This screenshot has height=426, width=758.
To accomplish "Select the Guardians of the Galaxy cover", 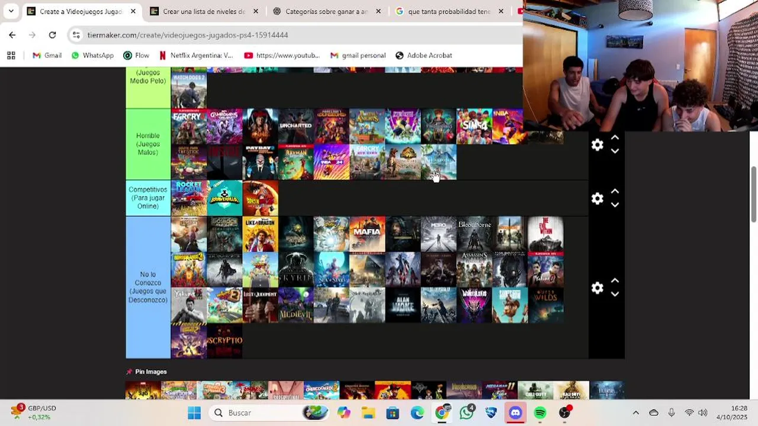I will click(224, 126).
